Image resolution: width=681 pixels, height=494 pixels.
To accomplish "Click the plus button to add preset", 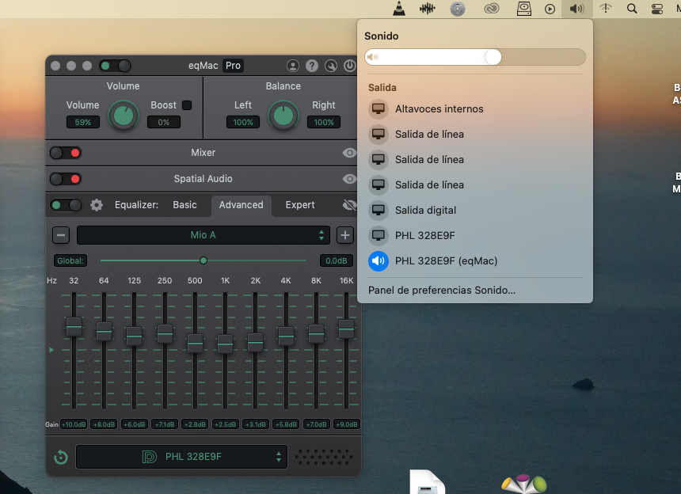I will click(344, 235).
